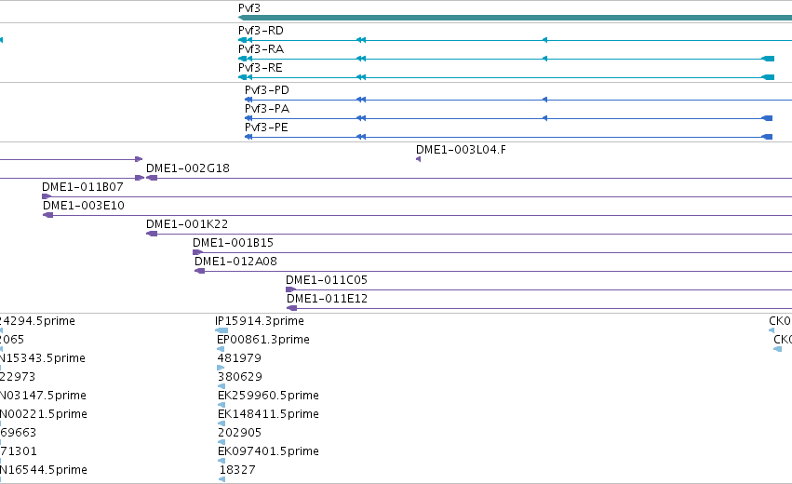Click the DME1-011C05 arrow glyph
The width and height of the screenshot is (792, 484).
point(290,289)
